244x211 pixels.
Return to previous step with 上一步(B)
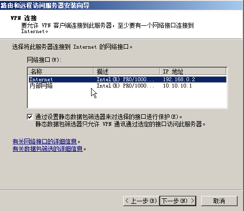click(141, 201)
